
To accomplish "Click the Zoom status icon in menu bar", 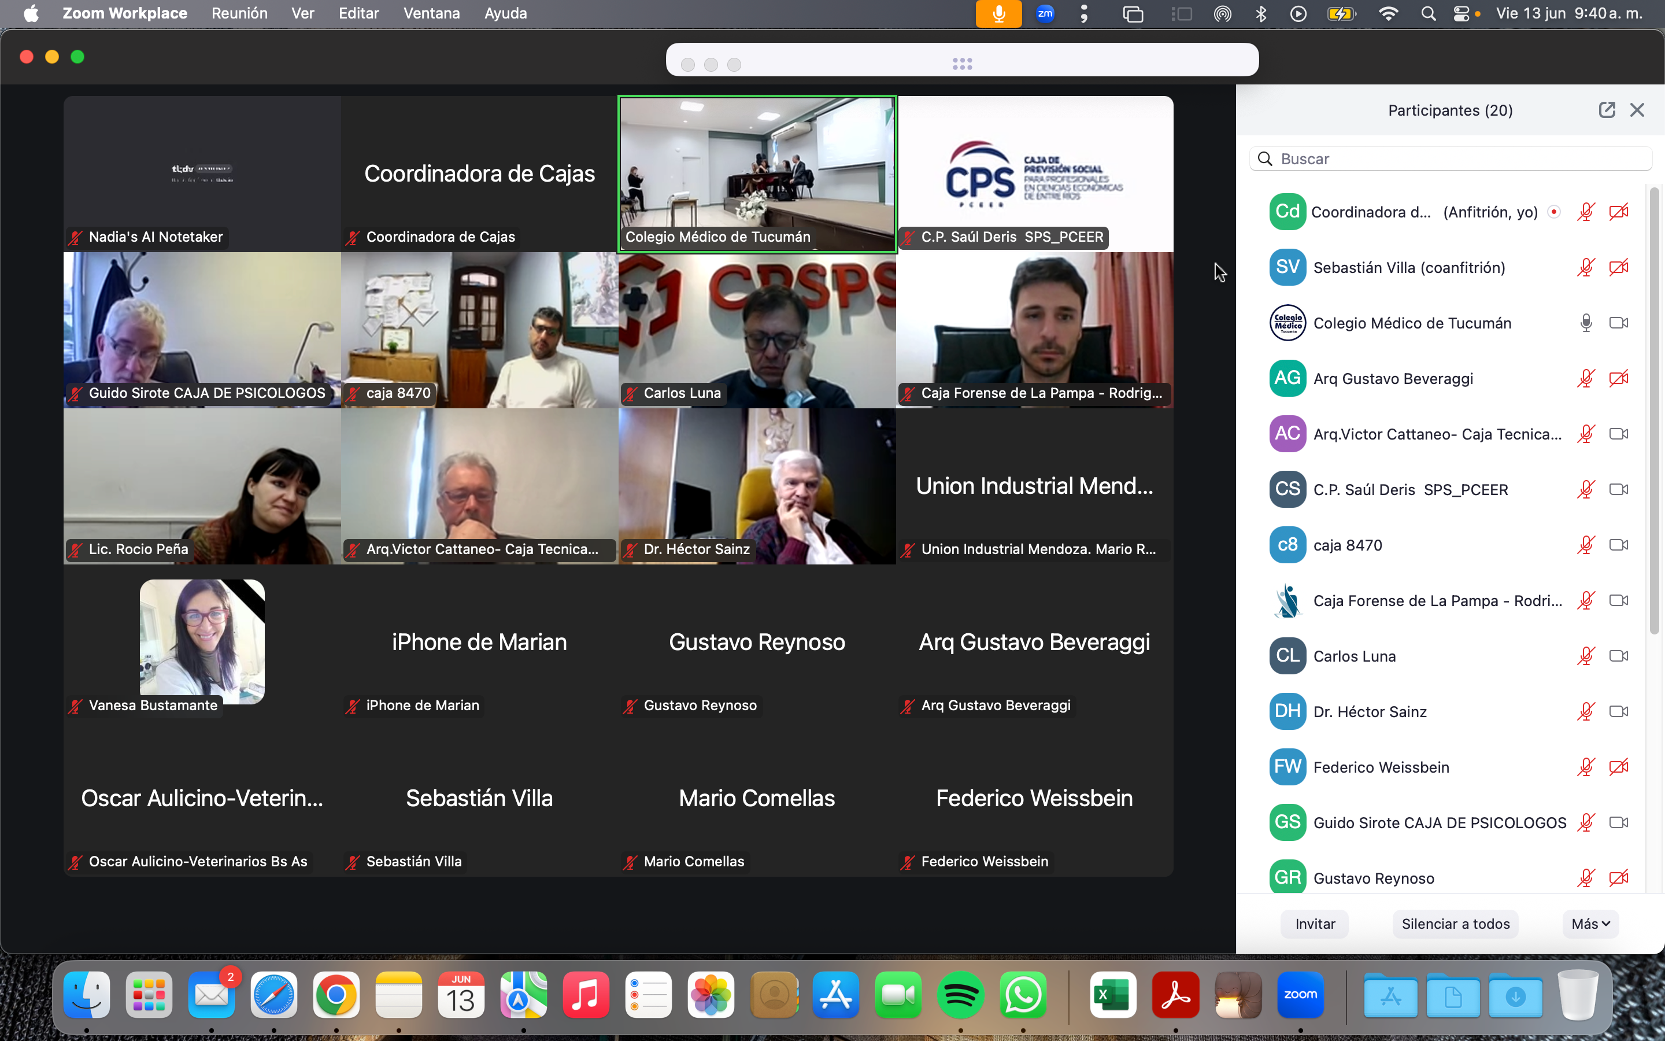I will point(1045,13).
